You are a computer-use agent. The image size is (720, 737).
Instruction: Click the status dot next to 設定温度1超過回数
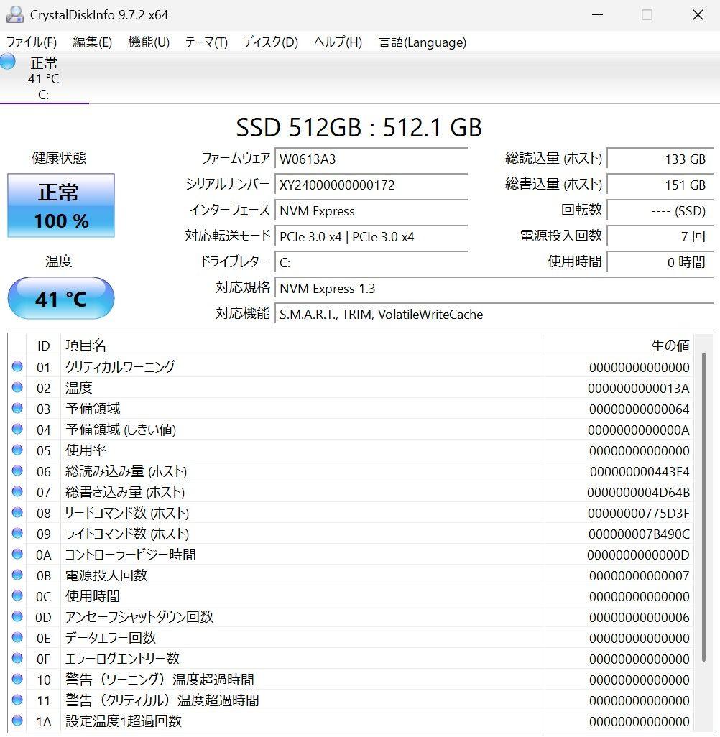(x=17, y=721)
